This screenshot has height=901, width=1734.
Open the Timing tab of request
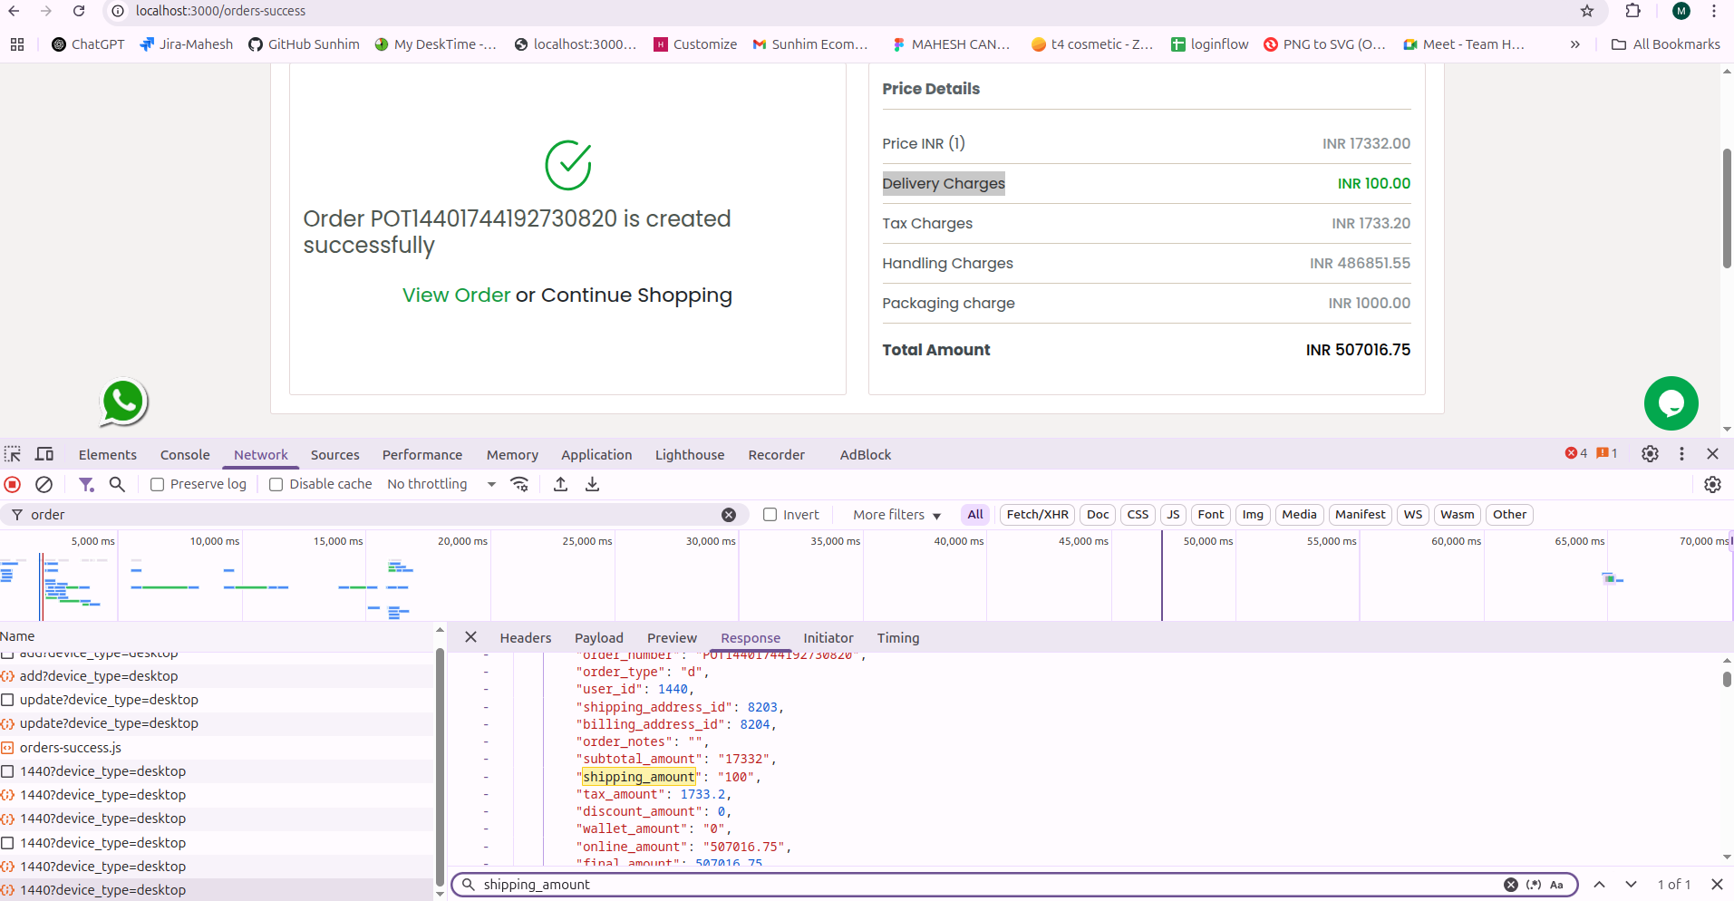(898, 638)
